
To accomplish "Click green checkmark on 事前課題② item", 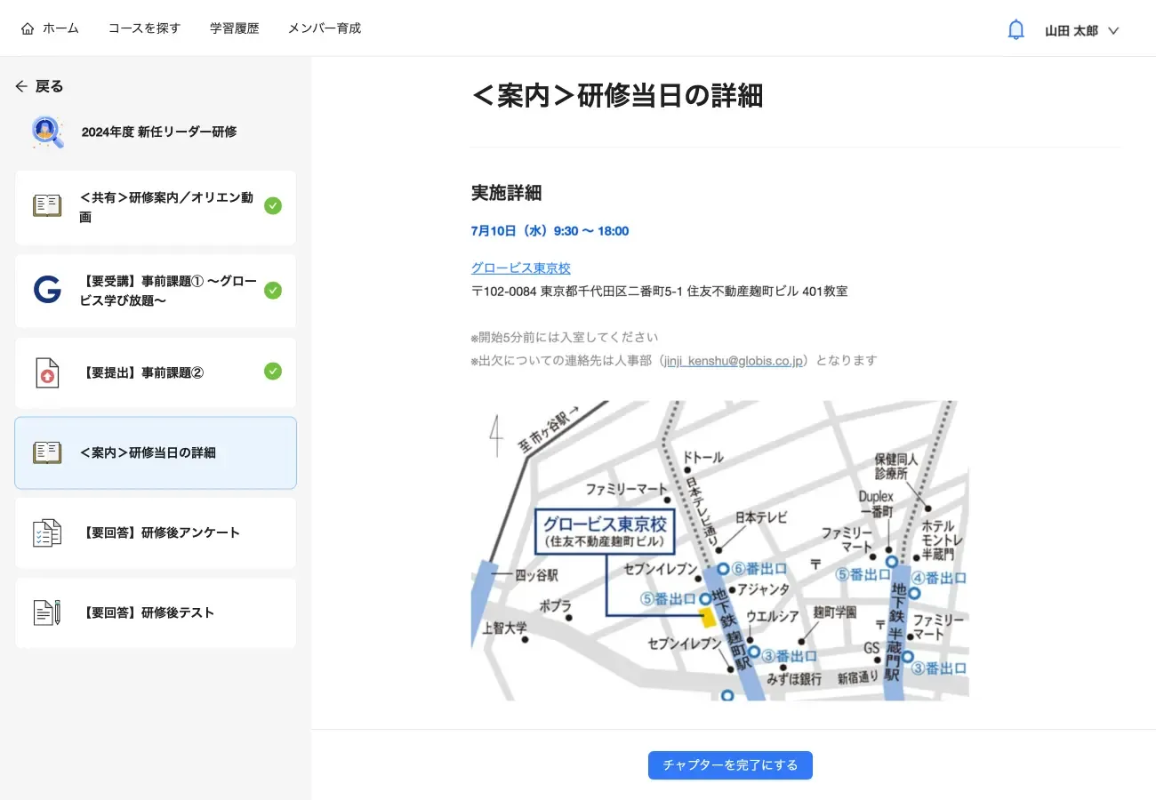I will [273, 372].
